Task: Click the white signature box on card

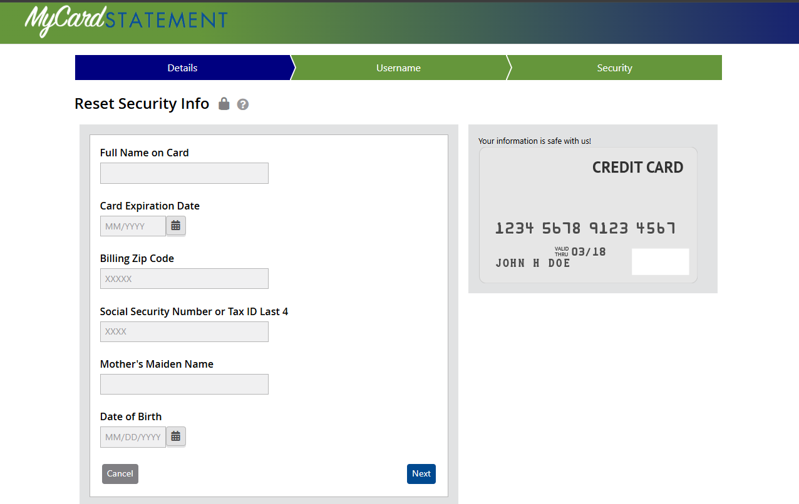Action: point(661,261)
